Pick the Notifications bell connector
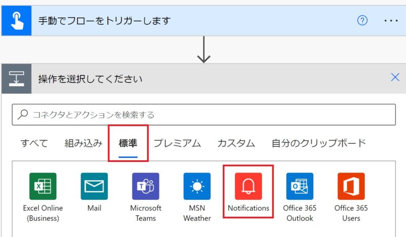 click(248, 186)
